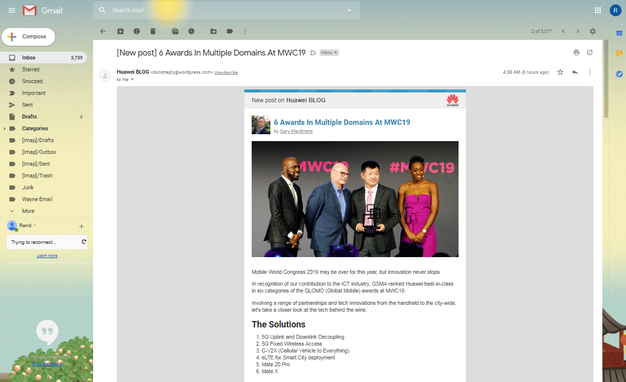Screen dimensions: 626x382
Task: Show the older conversation arrow
Action: [578, 31]
